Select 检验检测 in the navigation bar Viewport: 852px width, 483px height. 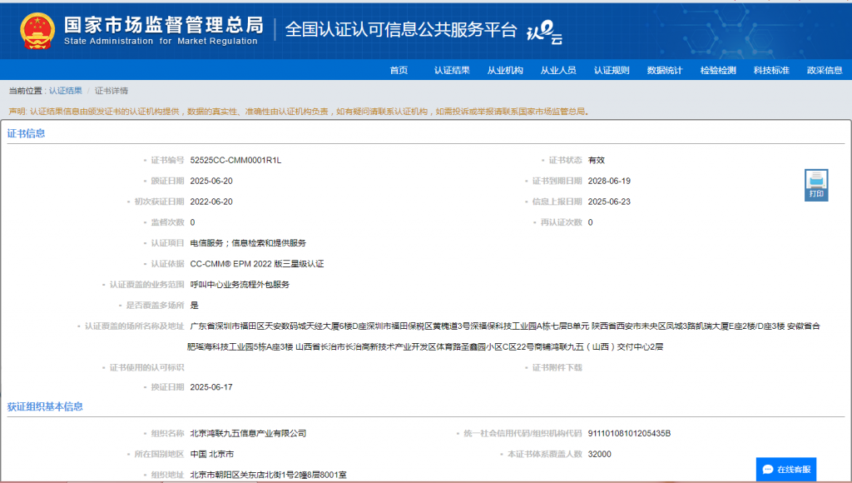pyautogui.click(x=718, y=70)
